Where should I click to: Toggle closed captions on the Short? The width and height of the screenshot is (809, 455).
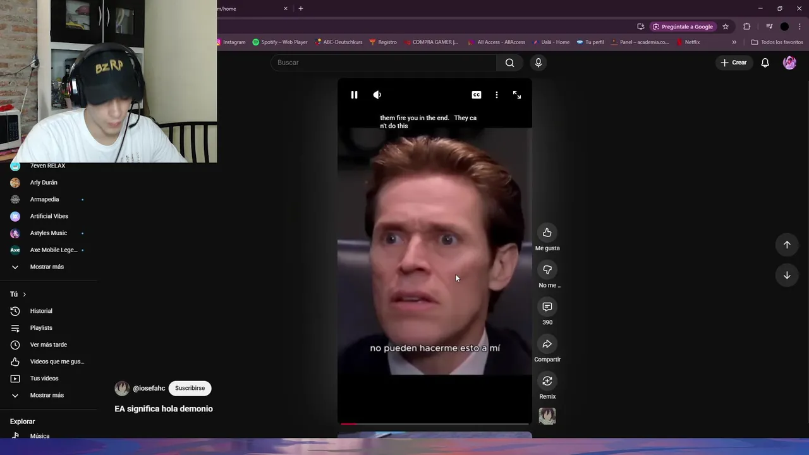477,95
